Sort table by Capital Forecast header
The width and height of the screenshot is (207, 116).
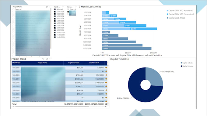tap(74, 63)
